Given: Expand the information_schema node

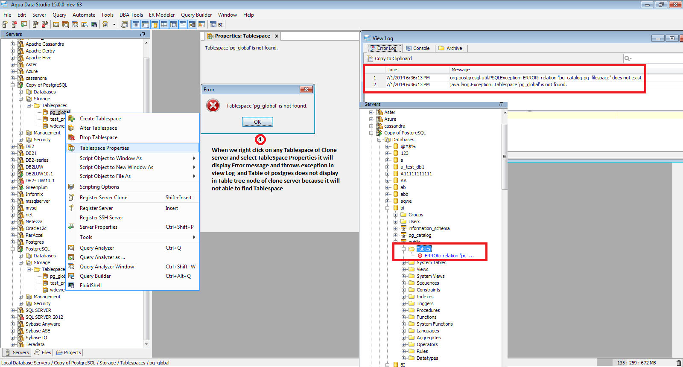Looking at the screenshot, I should [x=396, y=228].
